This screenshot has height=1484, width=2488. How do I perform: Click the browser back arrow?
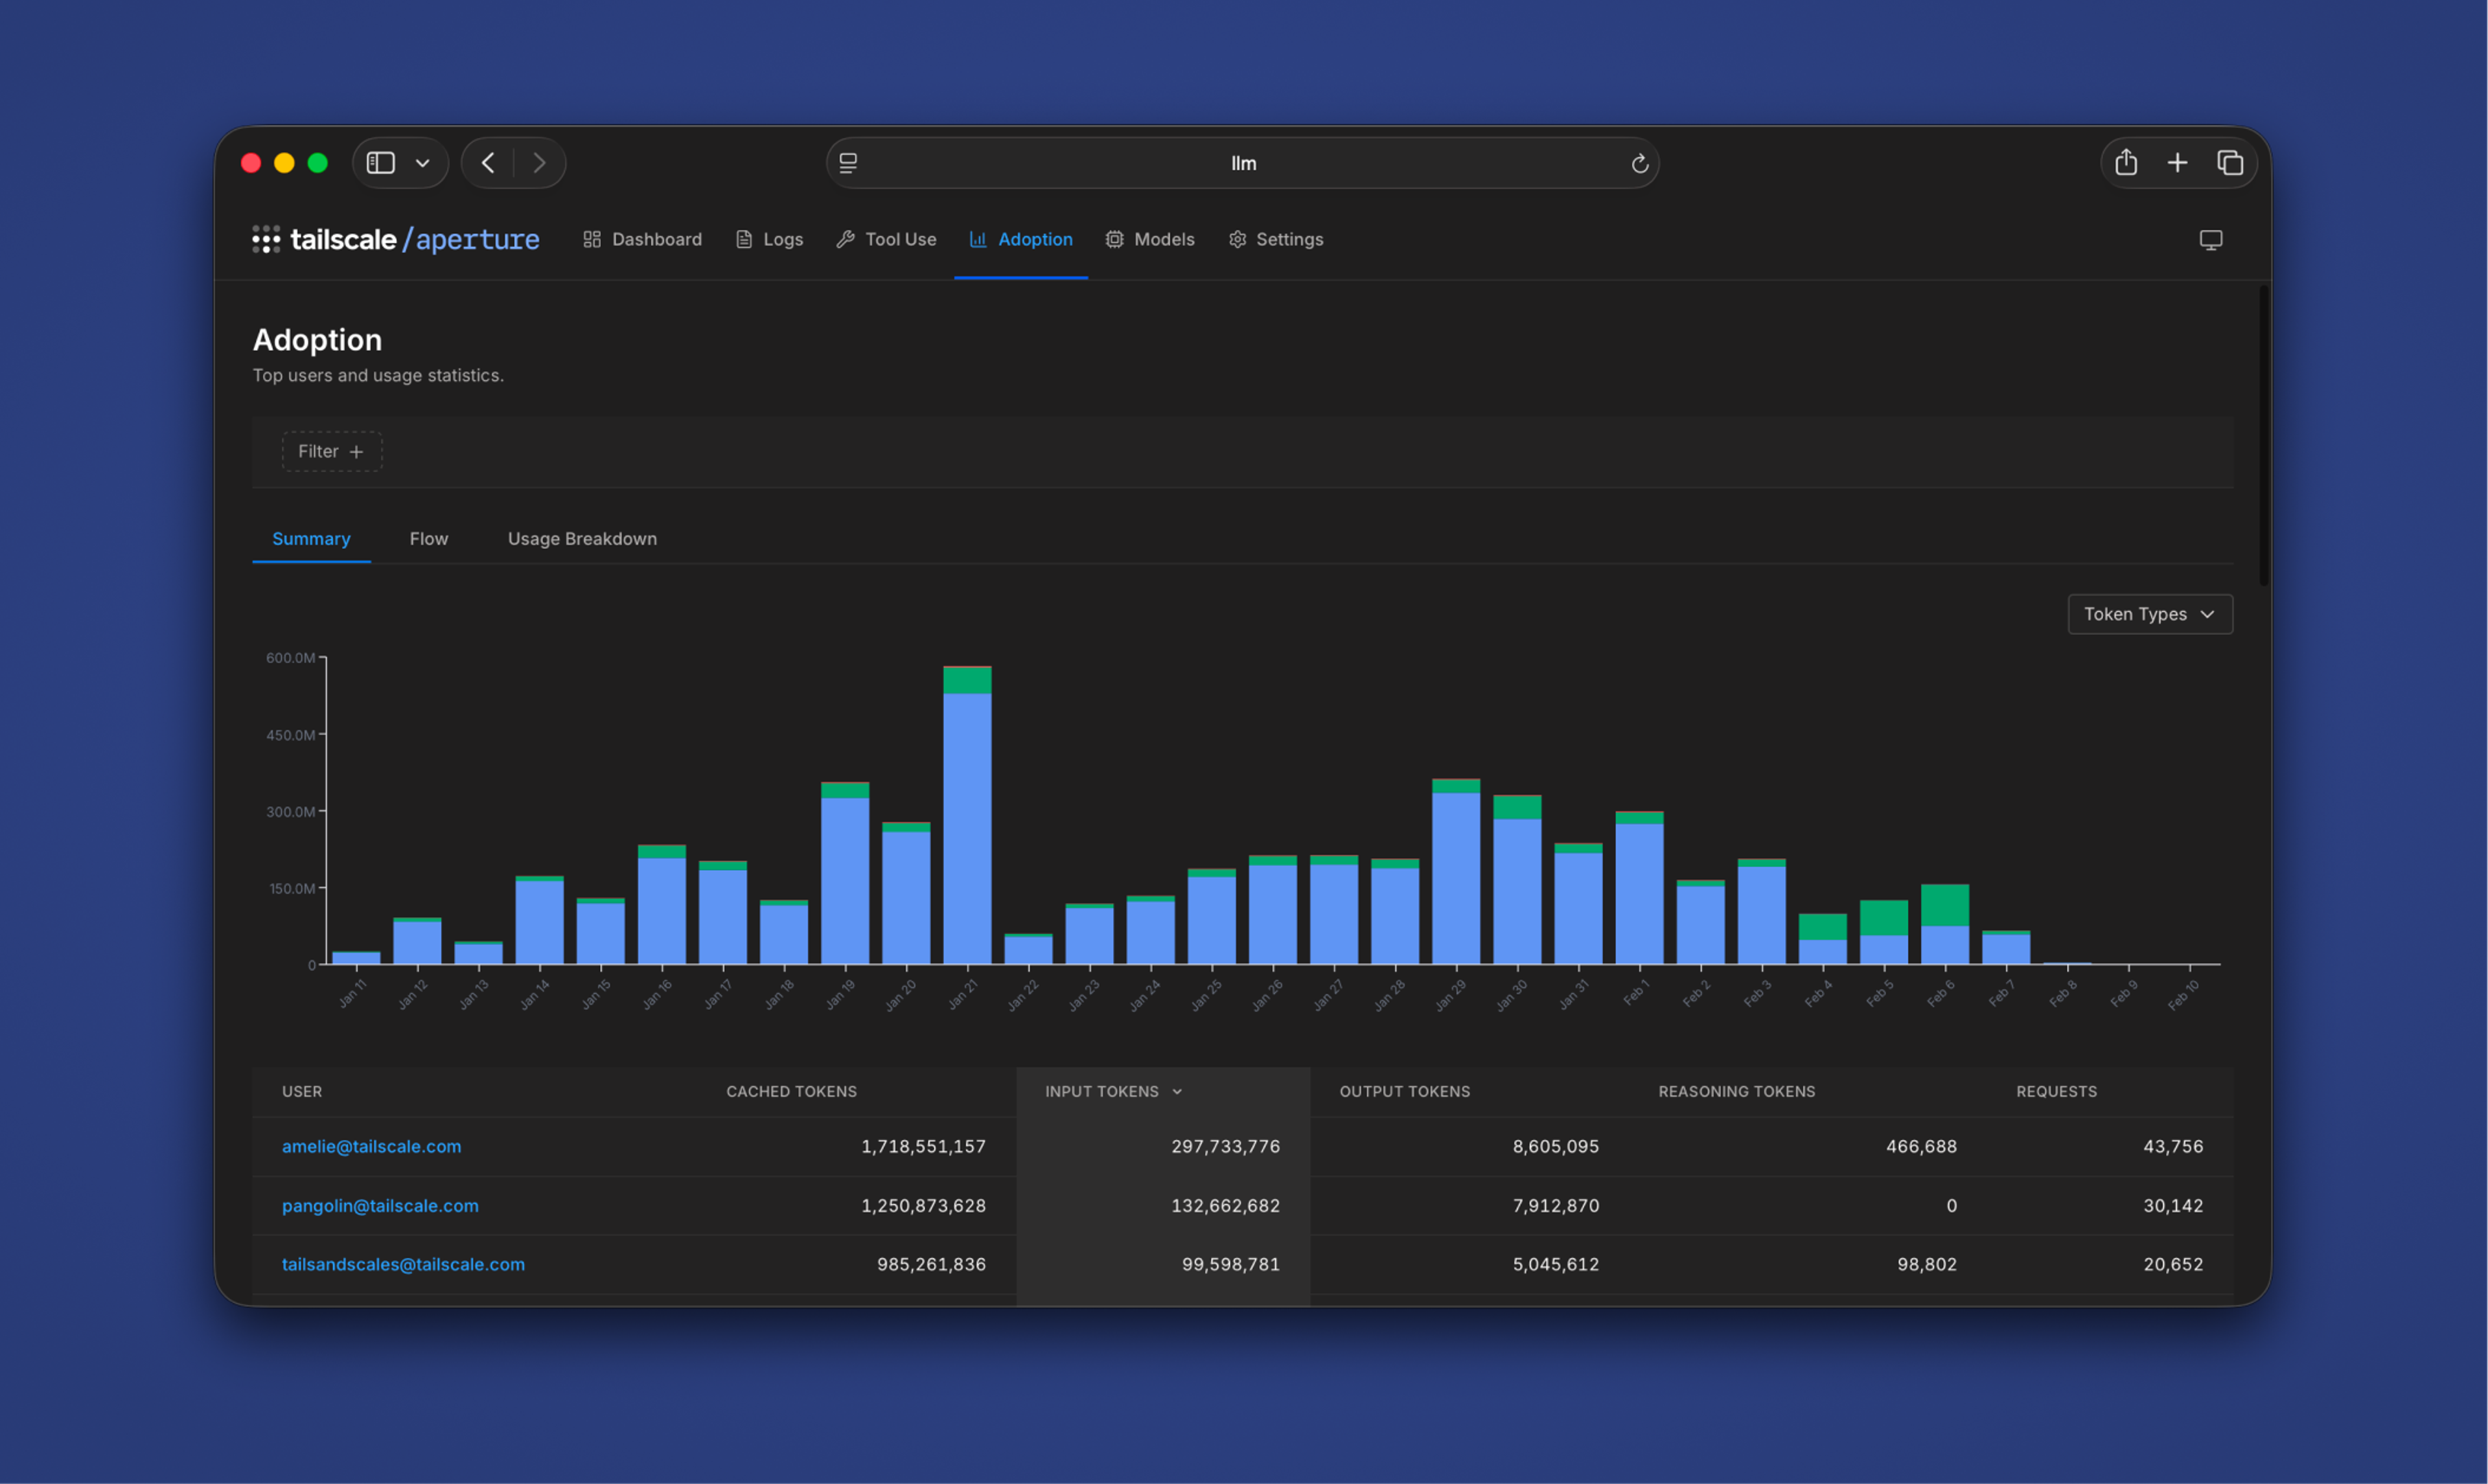point(488,163)
